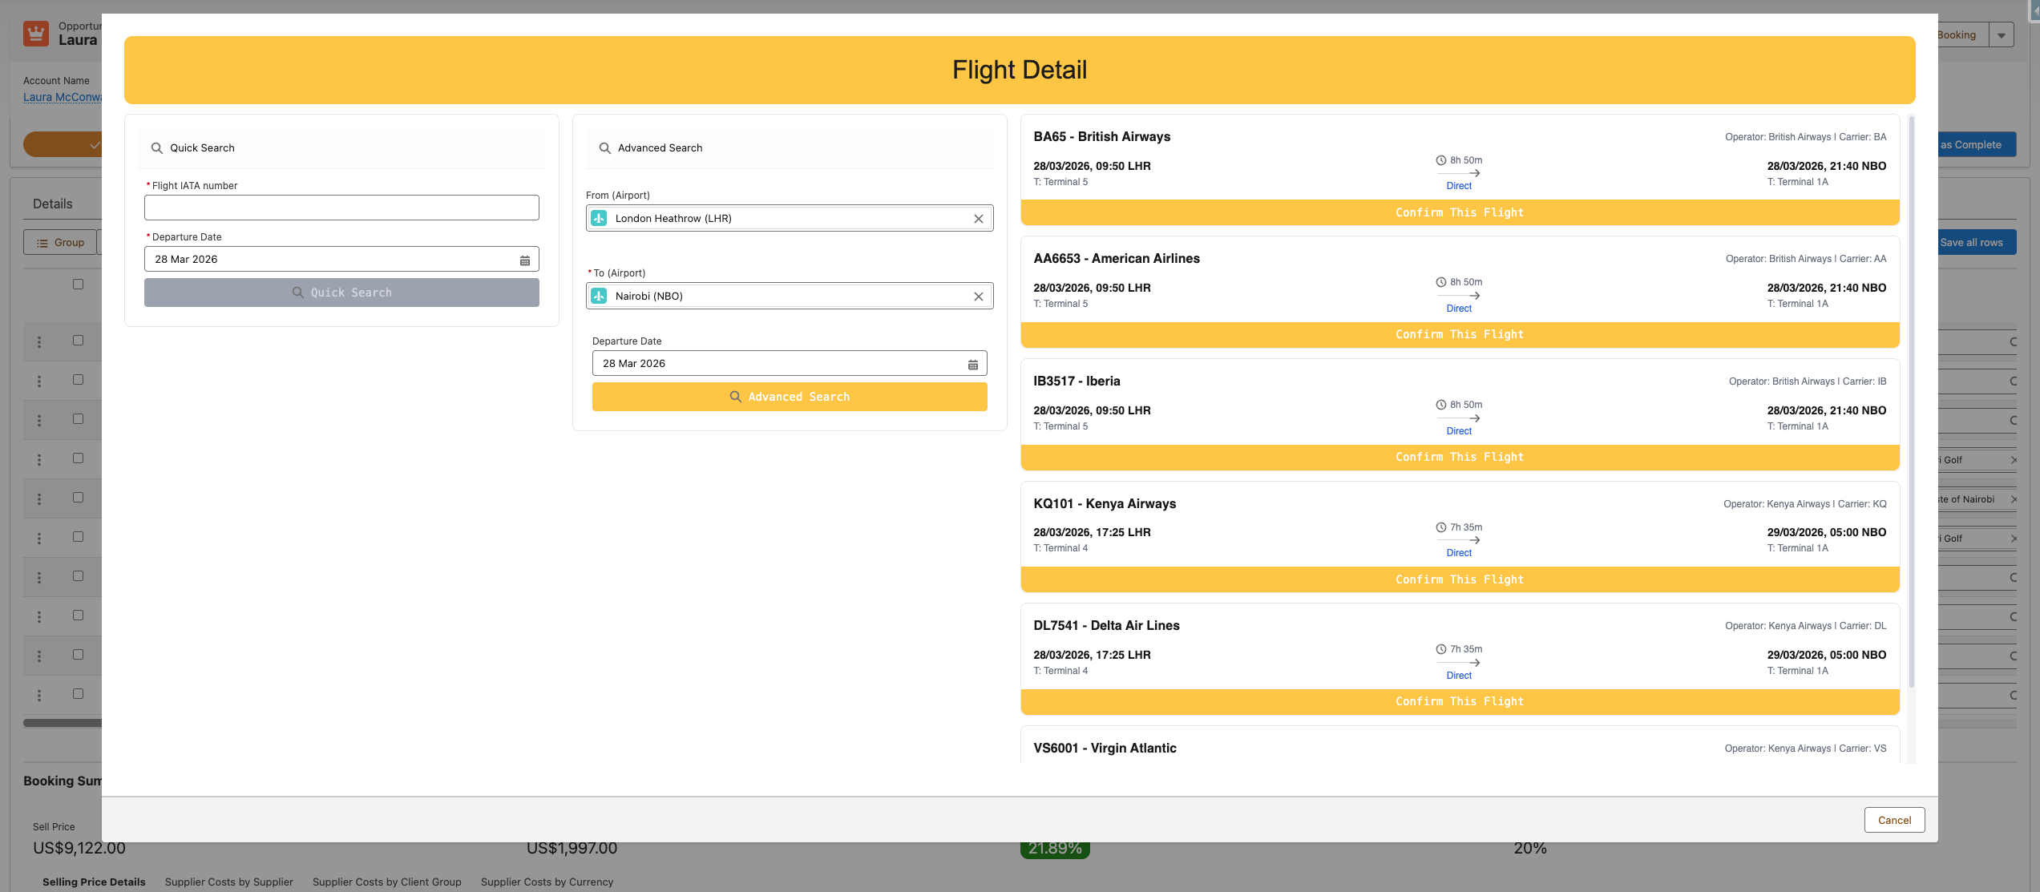Open calendar picker in Advanced Search date

click(x=972, y=364)
